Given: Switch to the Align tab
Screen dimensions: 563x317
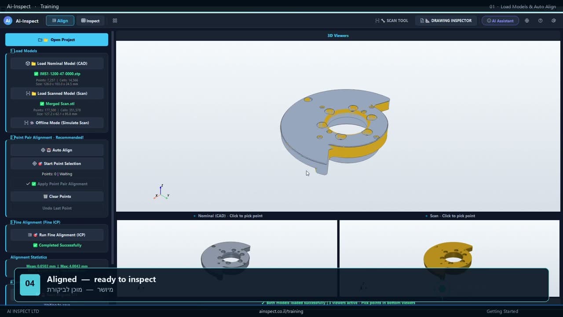Looking at the screenshot, I should (x=60, y=21).
